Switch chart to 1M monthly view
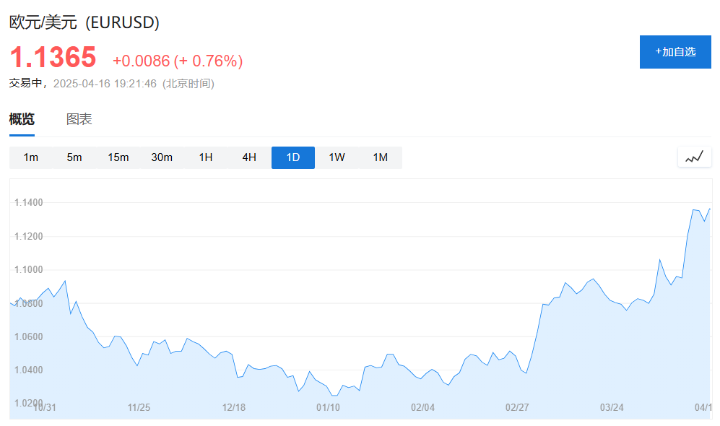This screenshot has width=720, height=426. click(x=380, y=157)
